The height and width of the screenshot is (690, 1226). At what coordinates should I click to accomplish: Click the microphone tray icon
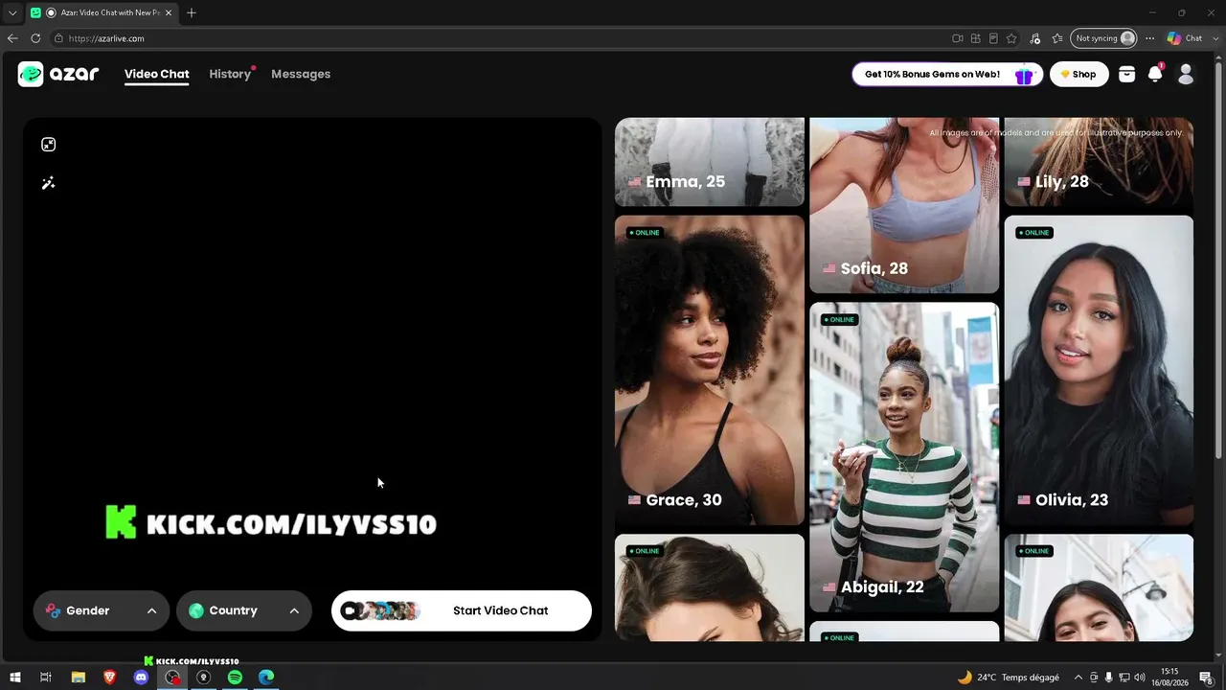click(1109, 678)
